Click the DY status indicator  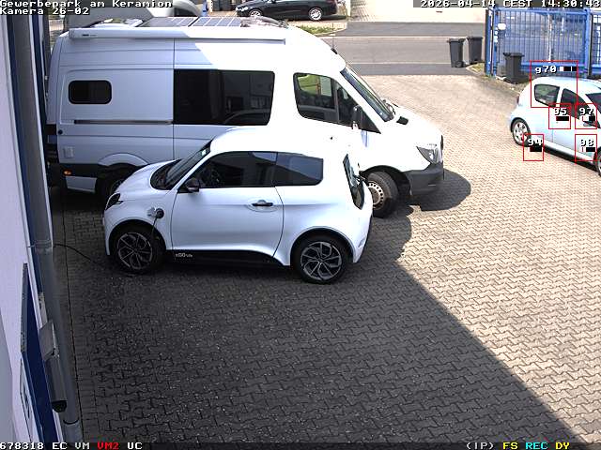point(562,445)
